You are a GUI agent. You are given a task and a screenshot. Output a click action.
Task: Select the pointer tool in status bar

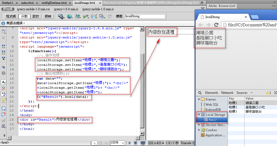click(x=94, y=143)
